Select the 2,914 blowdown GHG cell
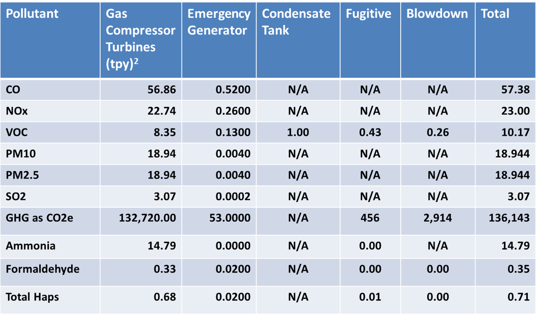This screenshot has height=314, width=536. pos(438,218)
